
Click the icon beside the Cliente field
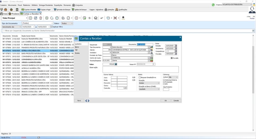(x=152, y=50)
